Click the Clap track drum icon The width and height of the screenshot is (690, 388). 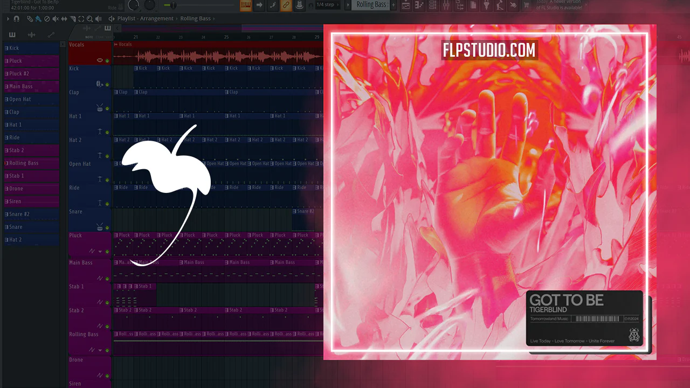pyautogui.click(x=100, y=107)
